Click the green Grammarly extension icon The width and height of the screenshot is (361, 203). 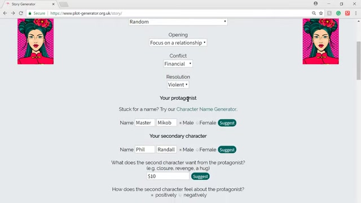[x=338, y=14]
